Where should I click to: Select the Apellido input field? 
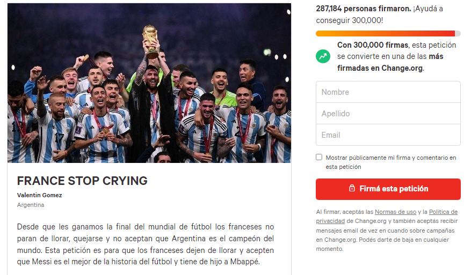click(x=388, y=114)
